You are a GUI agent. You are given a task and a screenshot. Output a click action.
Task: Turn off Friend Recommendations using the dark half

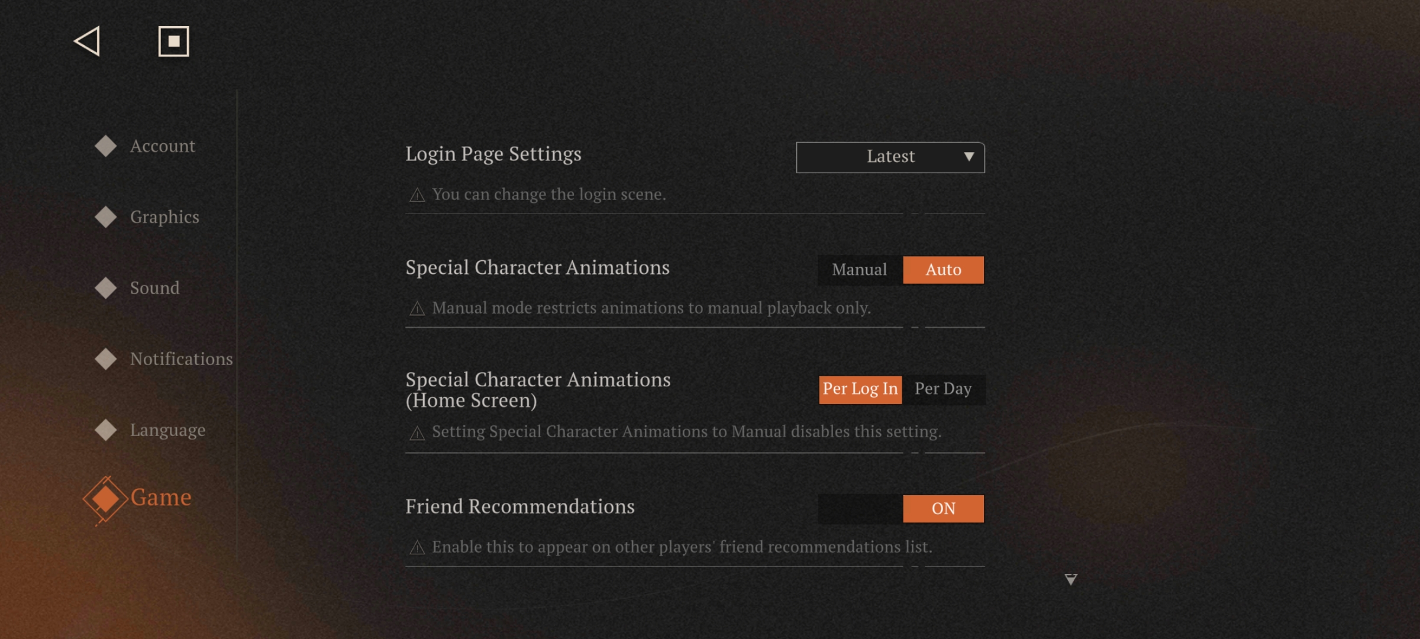click(860, 509)
